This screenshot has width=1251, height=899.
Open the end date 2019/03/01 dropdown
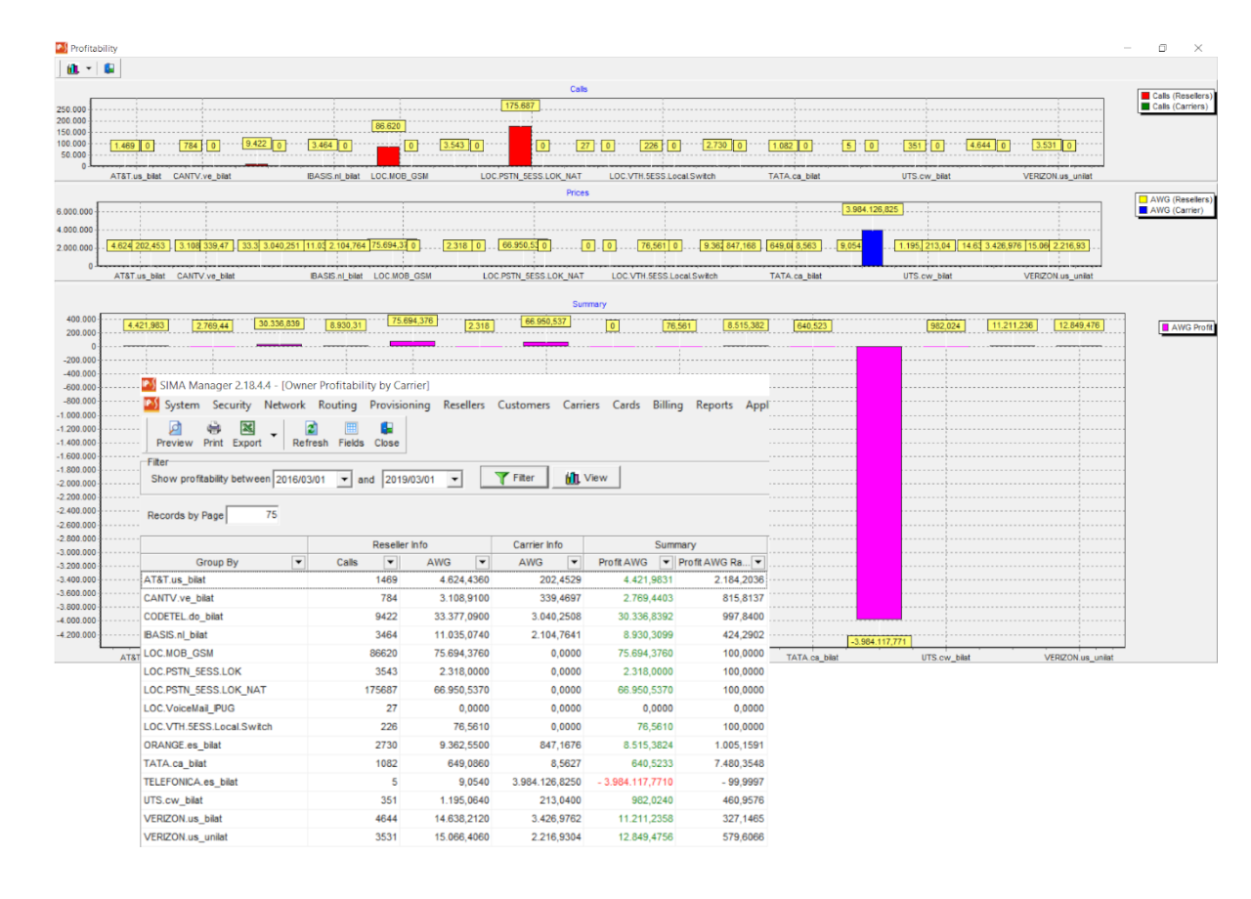(x=454, y=480)
